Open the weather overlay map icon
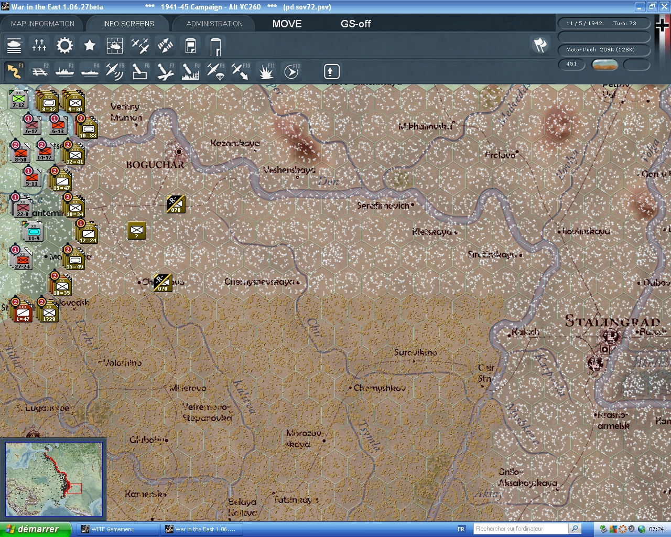Viewport: 671px width, 537px height. [x=115, y=46]
